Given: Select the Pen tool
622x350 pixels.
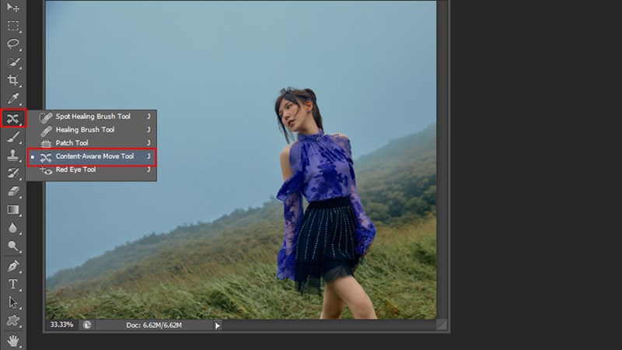Looking at the screenshot, I should (13, 266).
